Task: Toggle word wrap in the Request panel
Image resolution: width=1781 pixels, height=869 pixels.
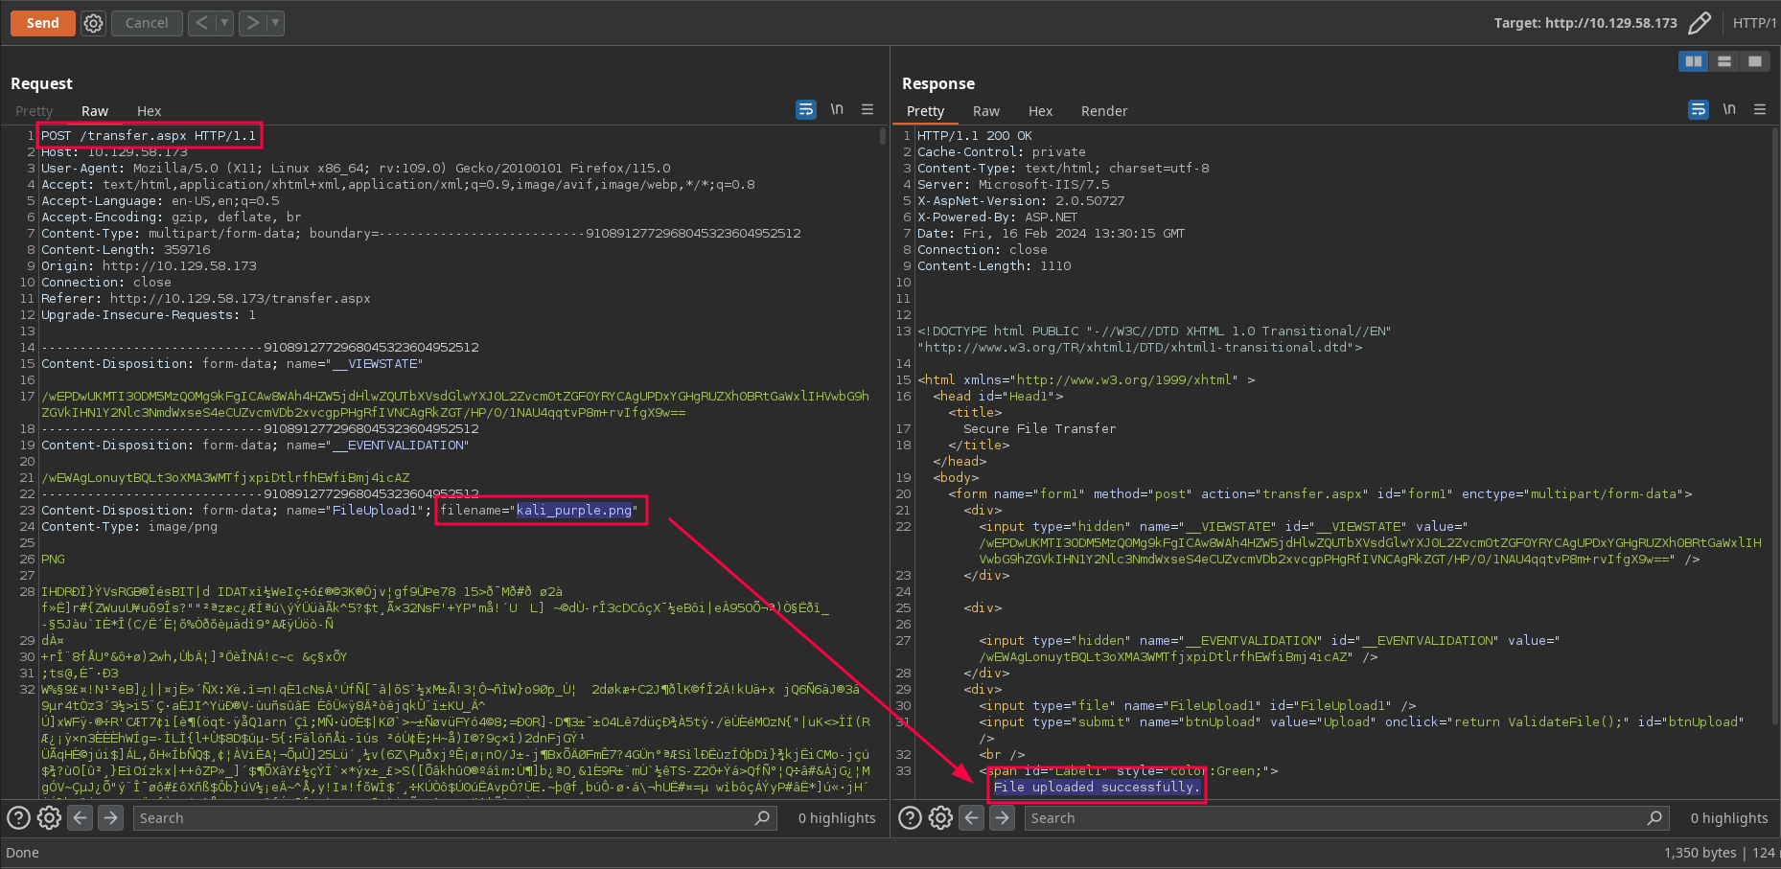Action: [x=806, y=109]
